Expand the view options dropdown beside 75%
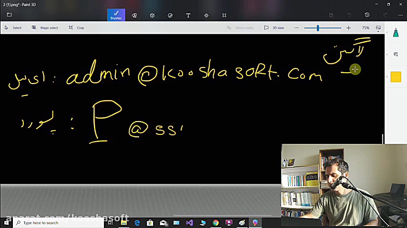 (378, 28)
